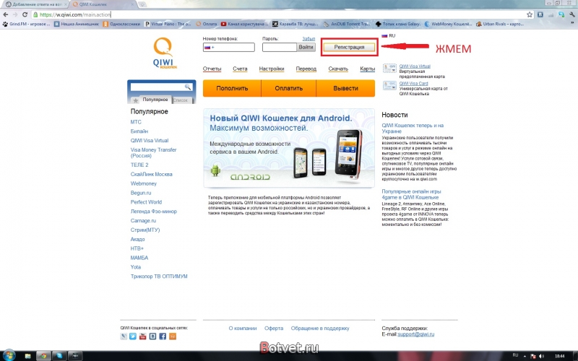Image resolution: width=578 pixels, height=361 pixels.
Task: Click the QIWI Visa Card icon
Action: coord(389,85)
